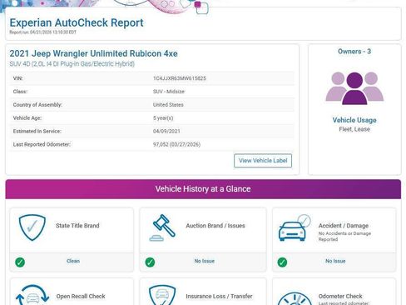Click the Insurance Loss / Transfer label

219,297
